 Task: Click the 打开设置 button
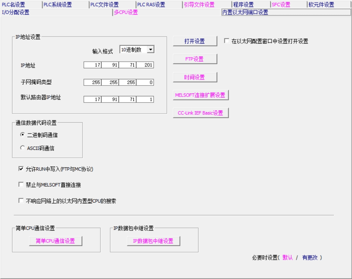point(195,41)
